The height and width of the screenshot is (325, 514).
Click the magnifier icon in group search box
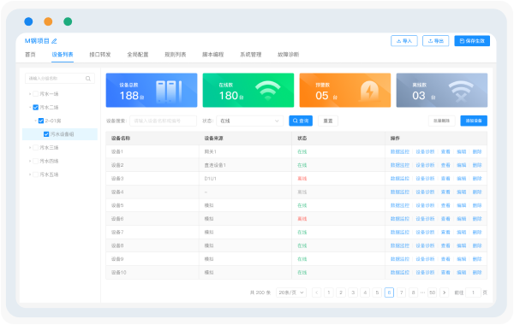(88, 79)
